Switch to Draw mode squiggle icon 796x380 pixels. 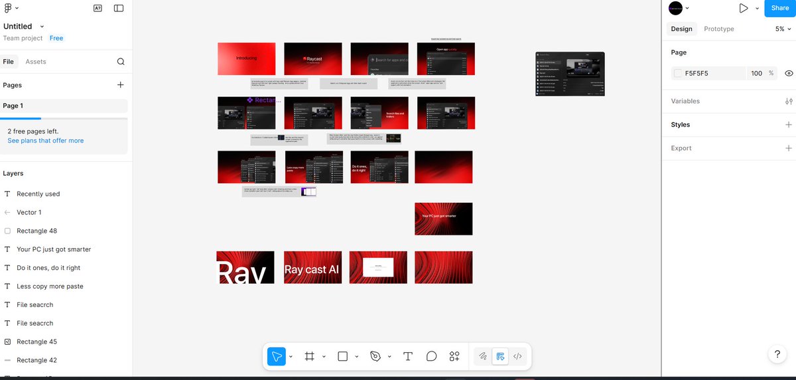pos(484,356)
